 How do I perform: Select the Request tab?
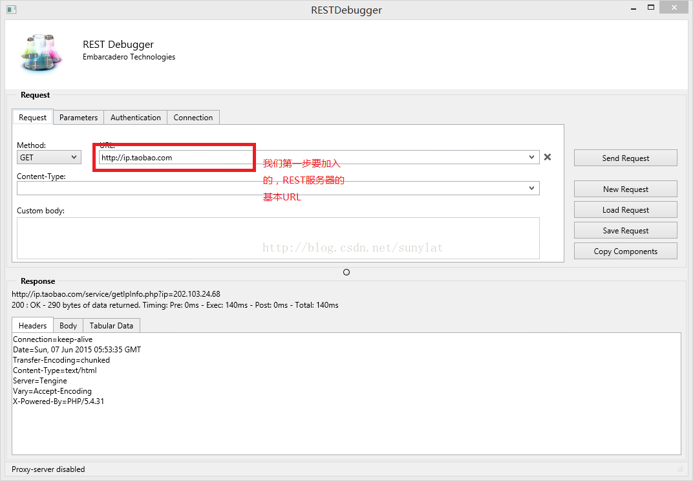(33, 117)
